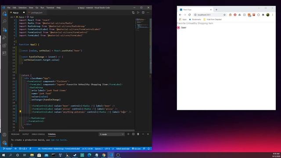Open Bookmarks folder in bookmarks bar

coord(195,19)
